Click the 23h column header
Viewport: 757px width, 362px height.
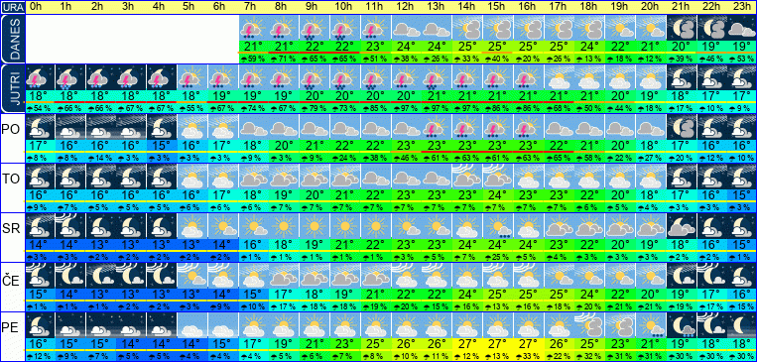coord(742,7)
